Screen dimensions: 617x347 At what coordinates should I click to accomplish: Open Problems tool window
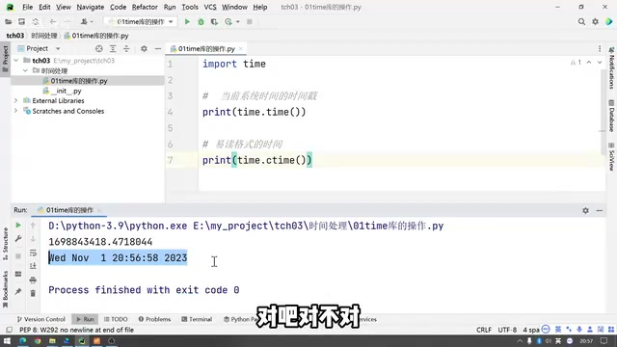[x=154, y=319]
